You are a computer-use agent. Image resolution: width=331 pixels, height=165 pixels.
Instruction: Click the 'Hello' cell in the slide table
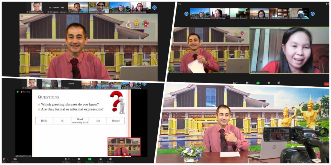click(44, 121)
